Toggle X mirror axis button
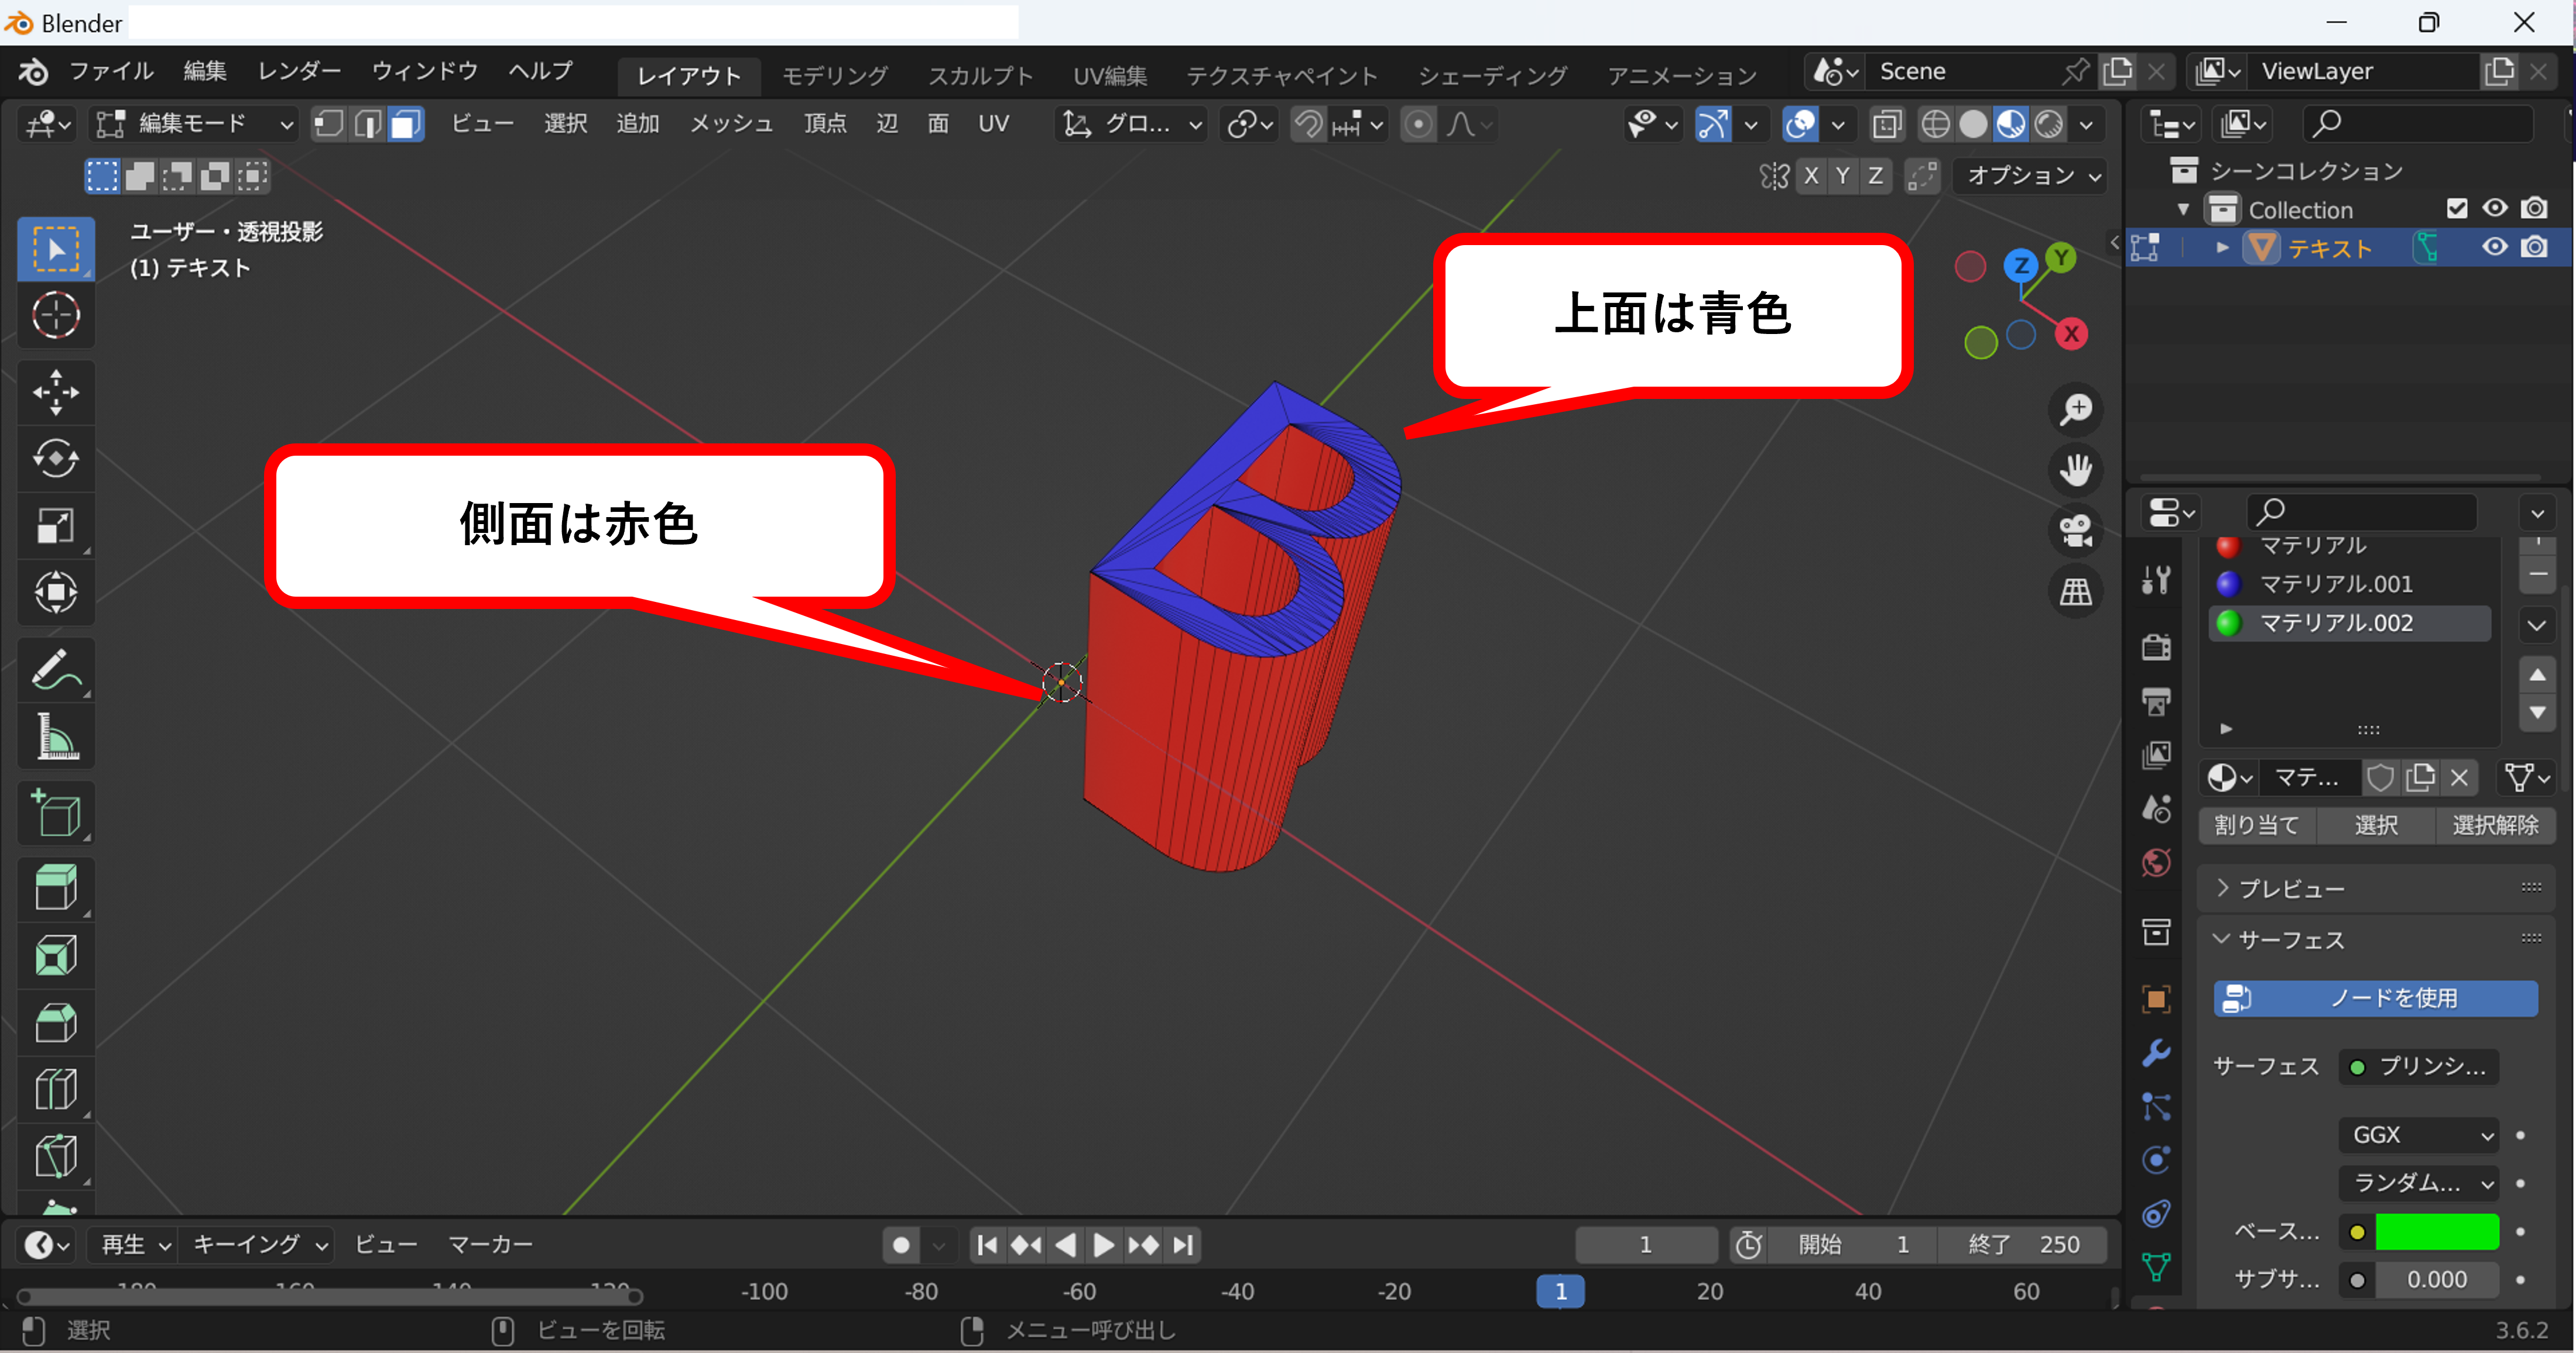Screen dimensions: 2576x1353 1811,176
